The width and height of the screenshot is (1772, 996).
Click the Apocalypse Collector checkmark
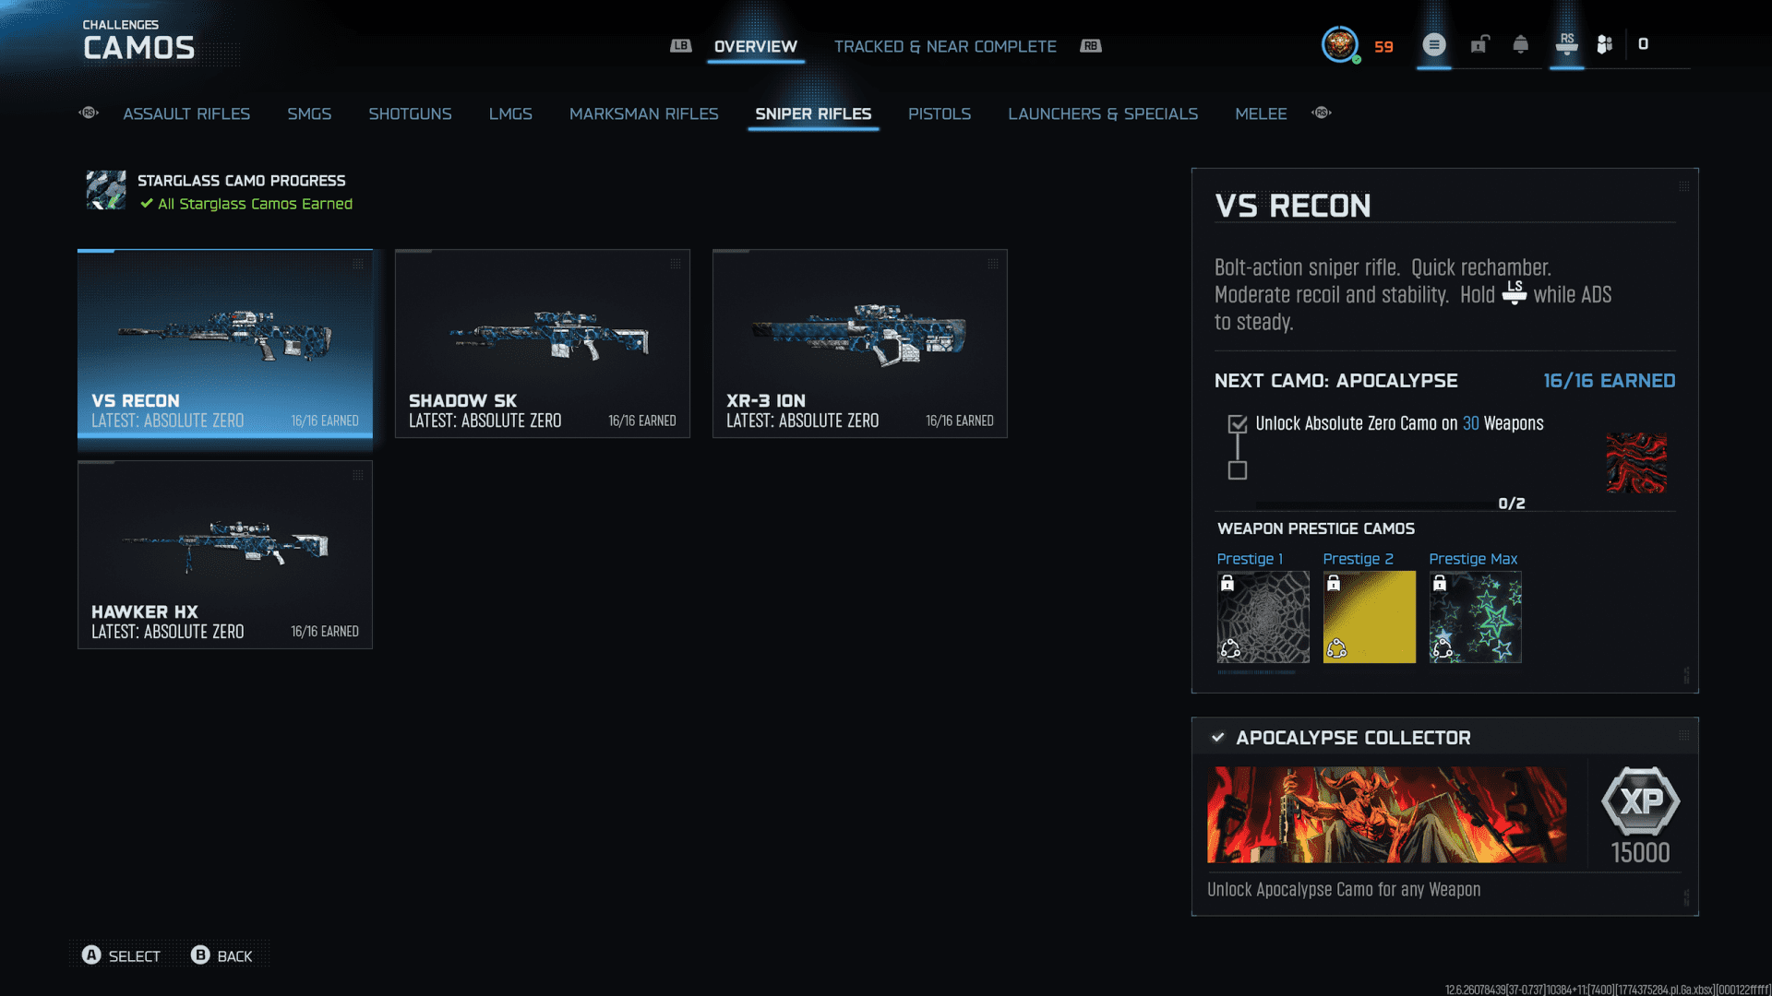(1217, 737)
